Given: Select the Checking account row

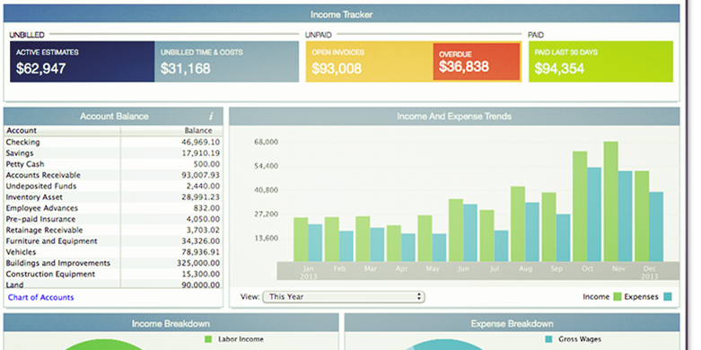Looking at the screenshot, I should click(x=113, y=142).
